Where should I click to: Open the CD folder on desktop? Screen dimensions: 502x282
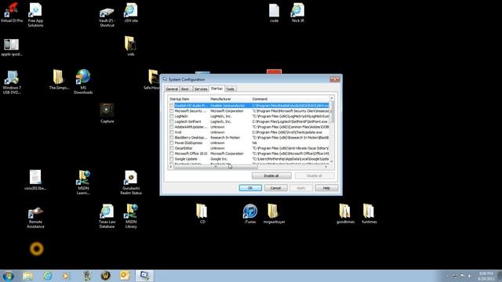coord(202,213)
